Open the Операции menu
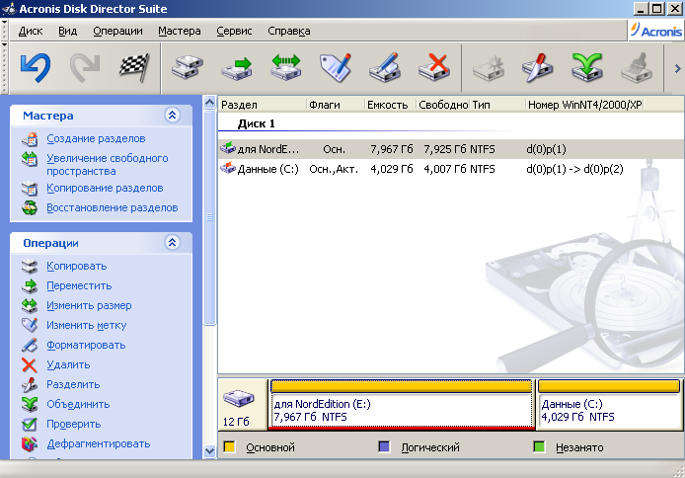Image resolution: width=685 pixels, height=478 pixels. tap(118, 31)
